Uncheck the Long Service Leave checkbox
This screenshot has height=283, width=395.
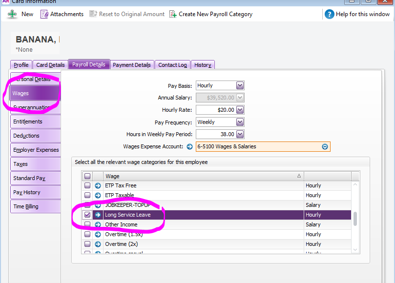coord(87,215)
